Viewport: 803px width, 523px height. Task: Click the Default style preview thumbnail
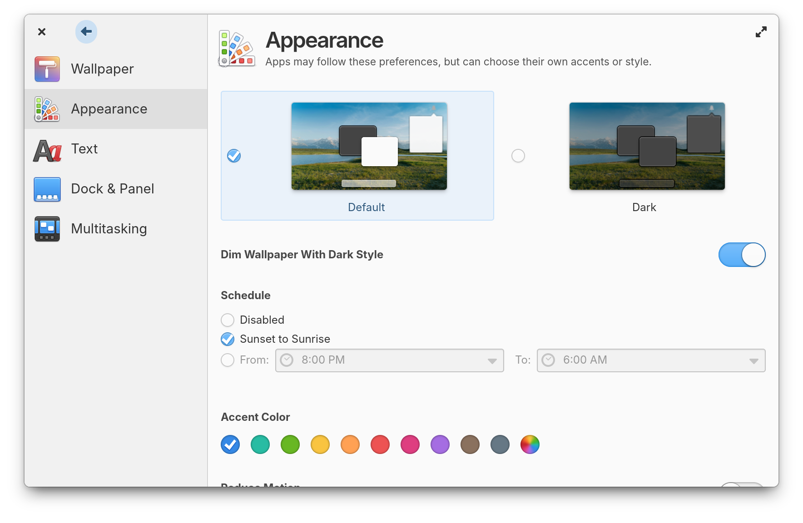[369, 146]
